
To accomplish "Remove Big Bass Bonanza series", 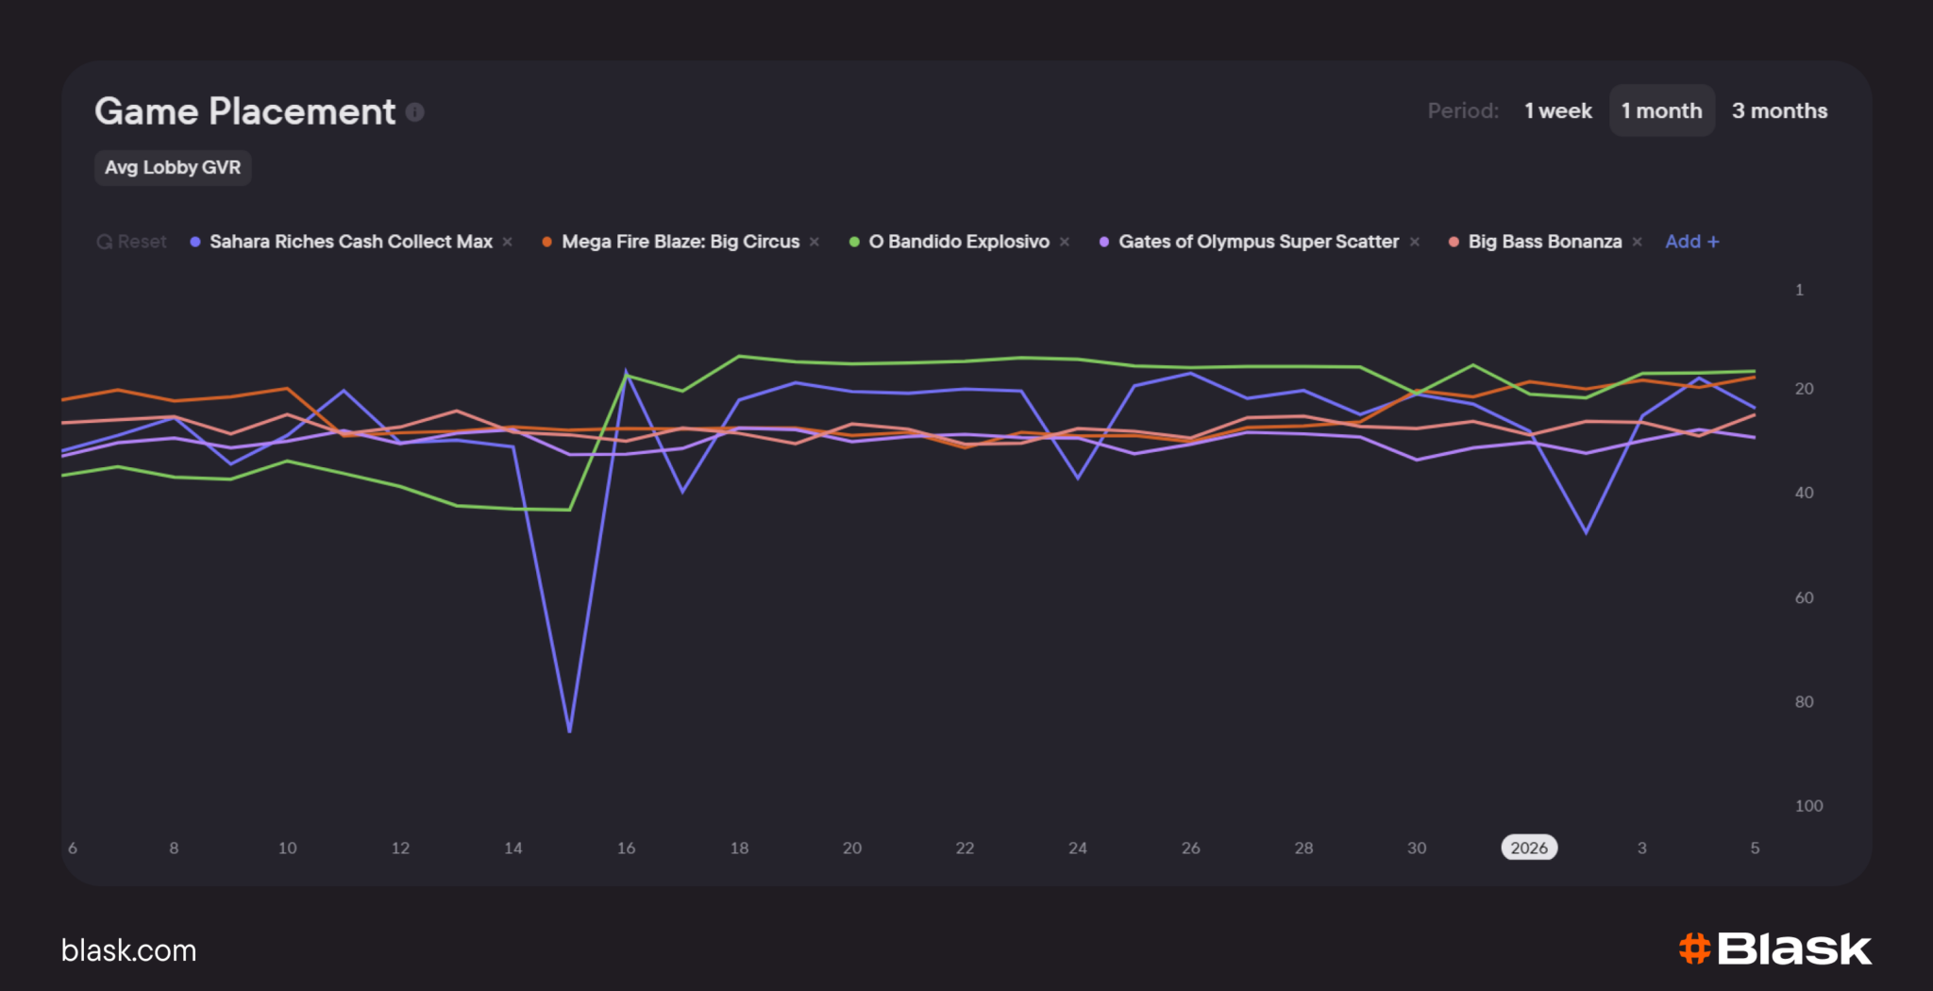I will coord(1638,243).
